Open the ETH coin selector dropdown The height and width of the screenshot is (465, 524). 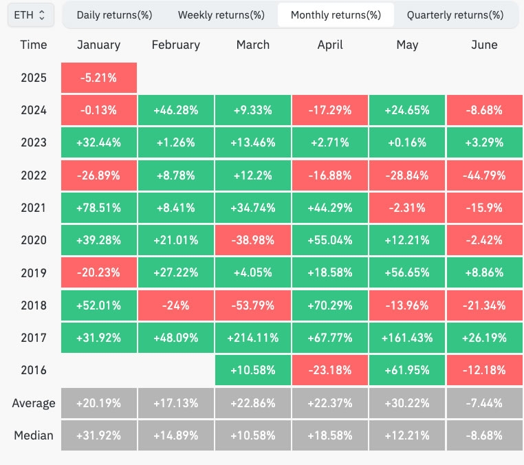30,14
